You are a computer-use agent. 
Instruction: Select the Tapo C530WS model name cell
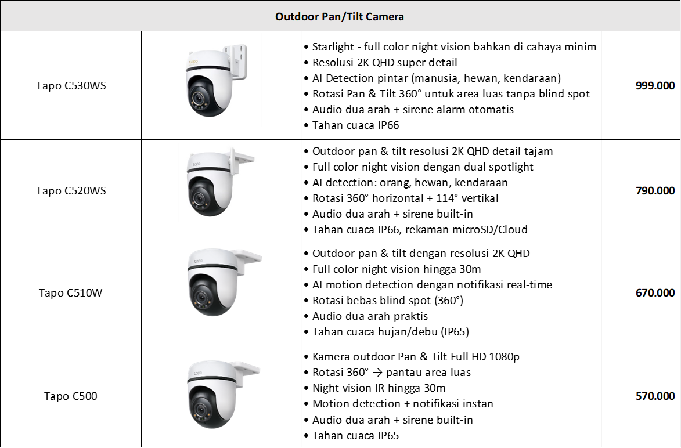click(71, 85)
